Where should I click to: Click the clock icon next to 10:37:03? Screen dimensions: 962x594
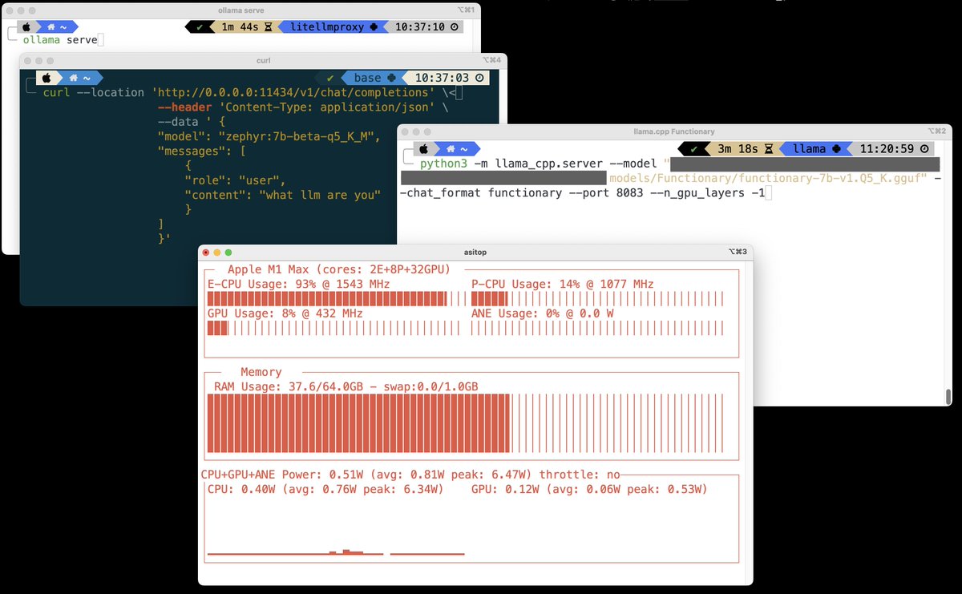click(x=479, y=78)
